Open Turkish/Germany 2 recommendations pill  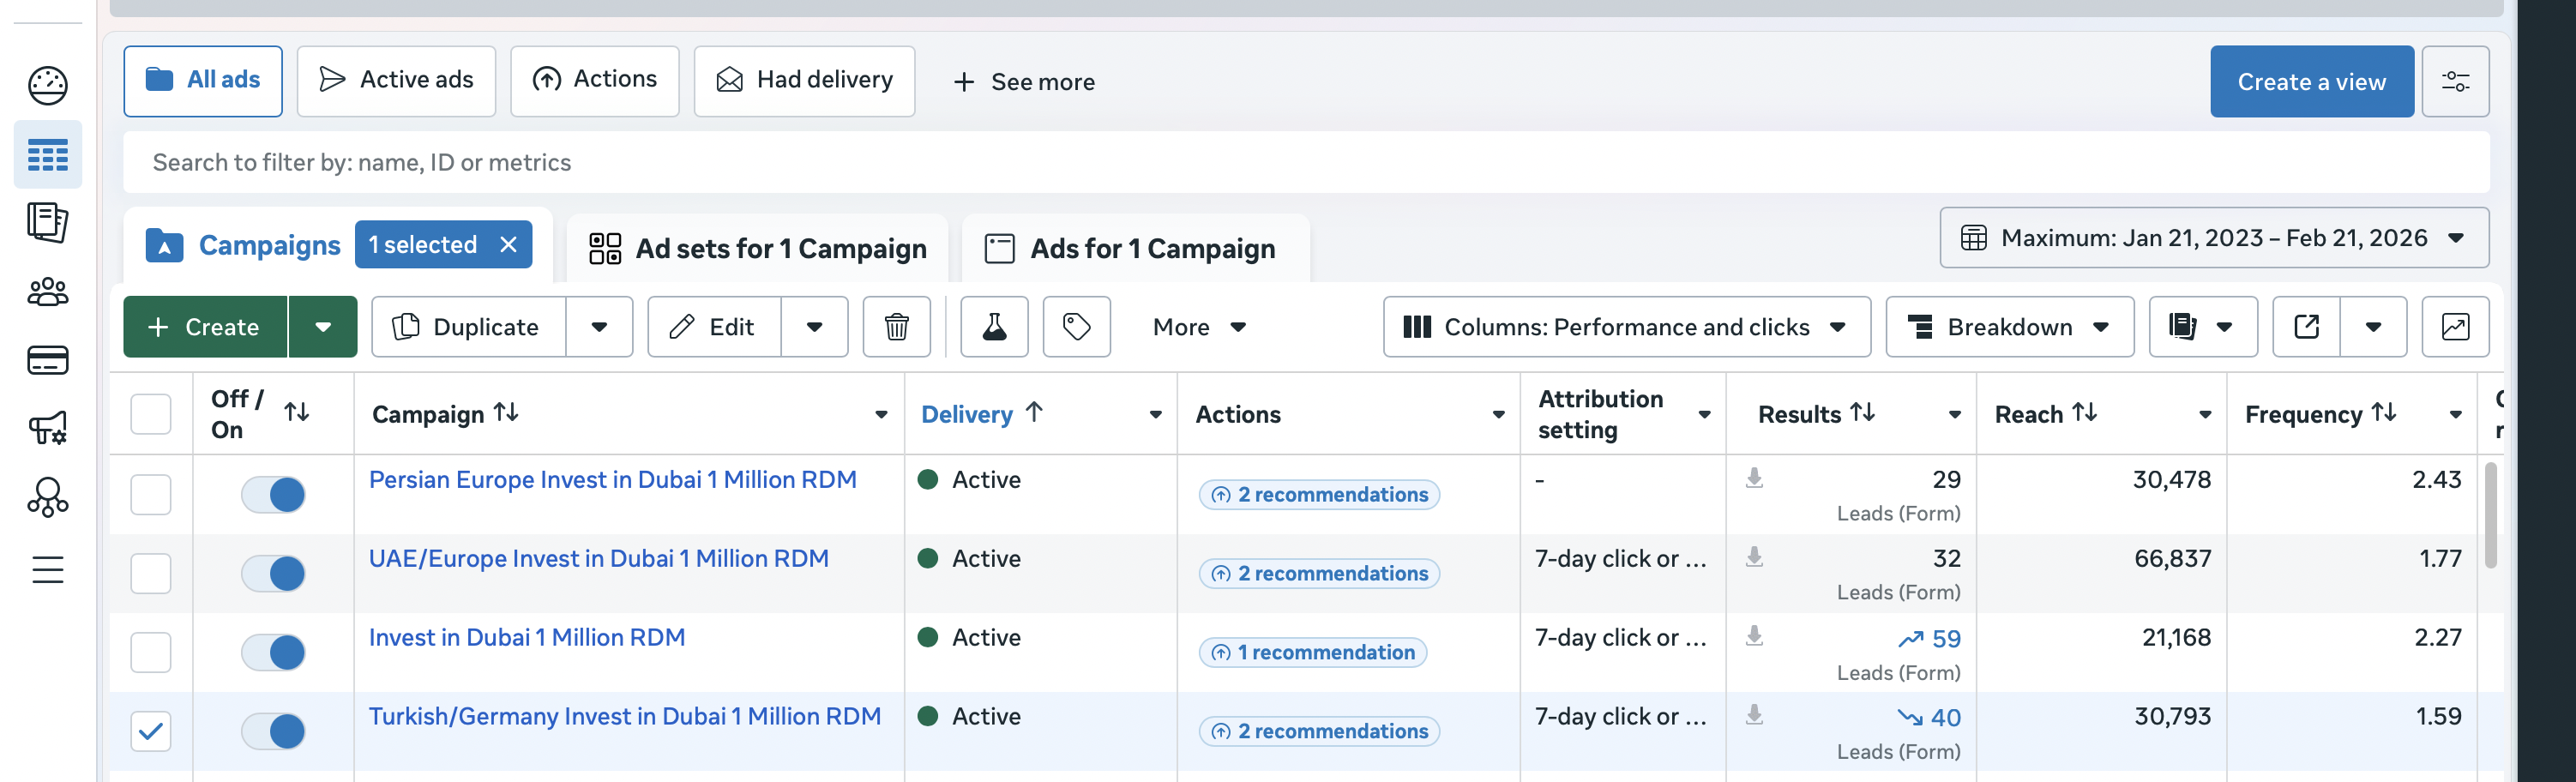(1319, 732)
